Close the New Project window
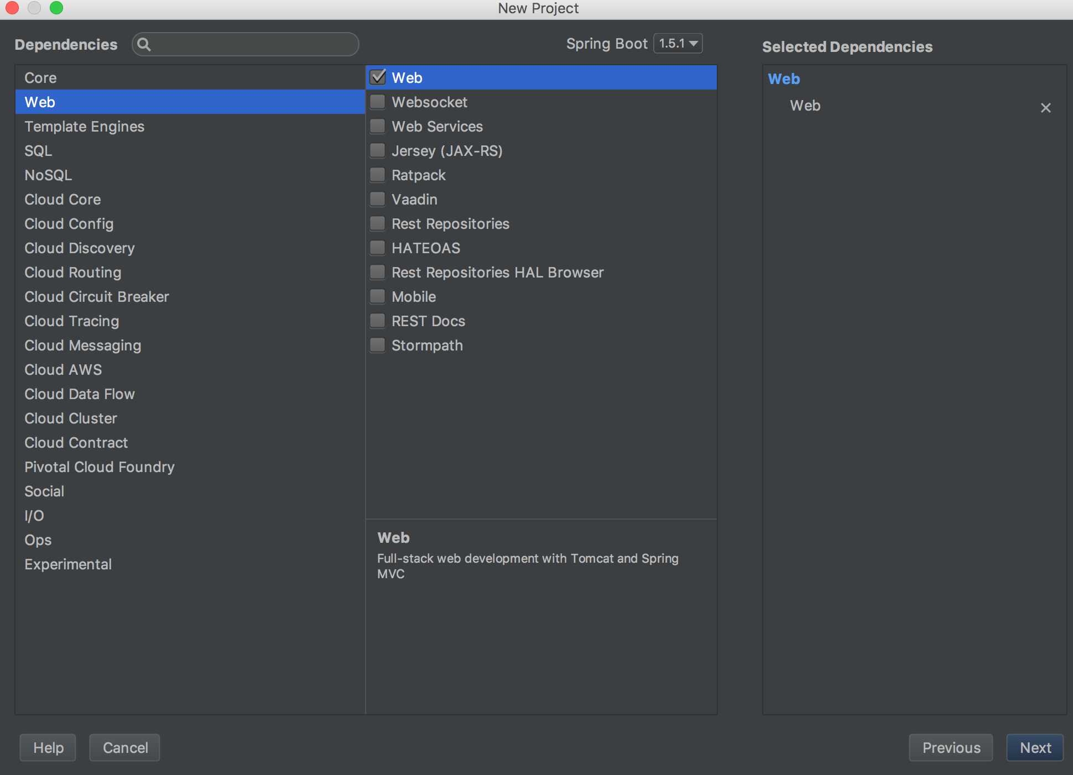1073x775 pixels. click(12, 8)
